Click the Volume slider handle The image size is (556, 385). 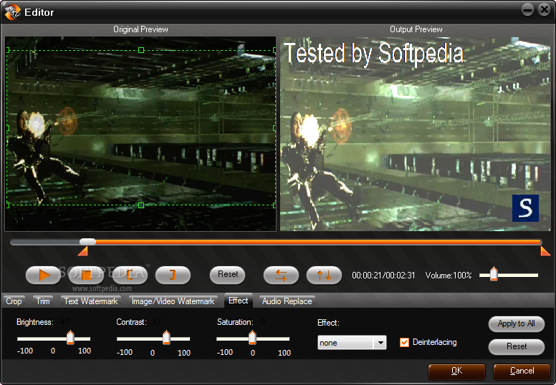494,274
